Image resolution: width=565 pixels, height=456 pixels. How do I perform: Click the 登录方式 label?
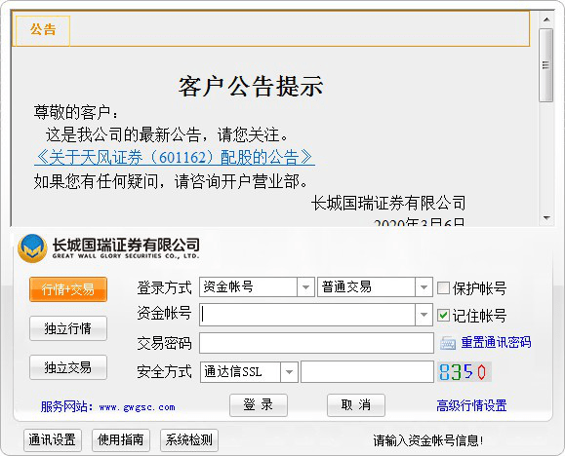click(164, 288)
